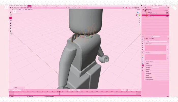This screenshot has height=102, width=178.
Task: Click the current frame marker on the timeline
Action: tap(60, 92)
